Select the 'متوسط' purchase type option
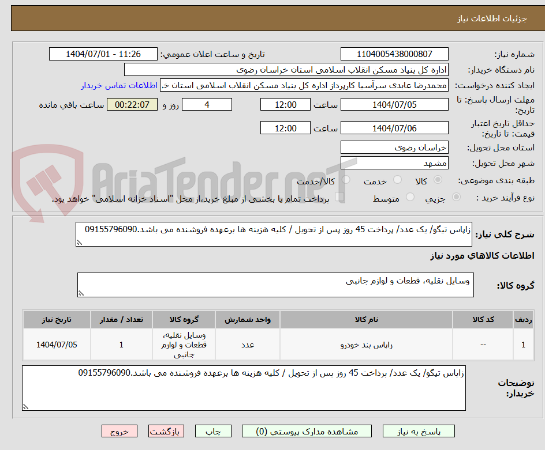 pyautogui.click(x=410, y=196)
